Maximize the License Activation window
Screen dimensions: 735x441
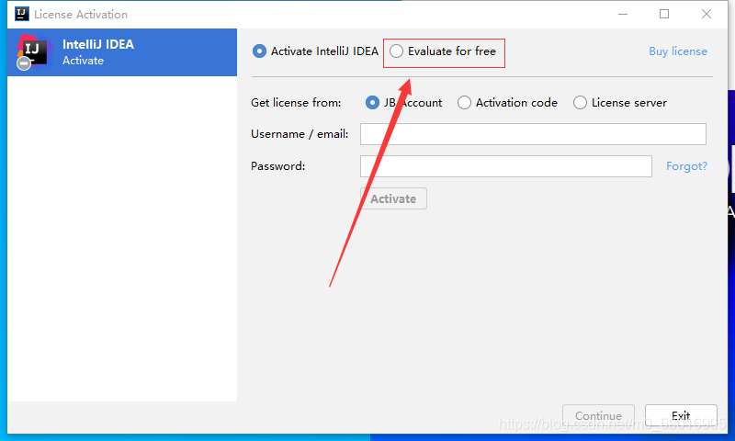pyautogui.click(x=664, y=14)
